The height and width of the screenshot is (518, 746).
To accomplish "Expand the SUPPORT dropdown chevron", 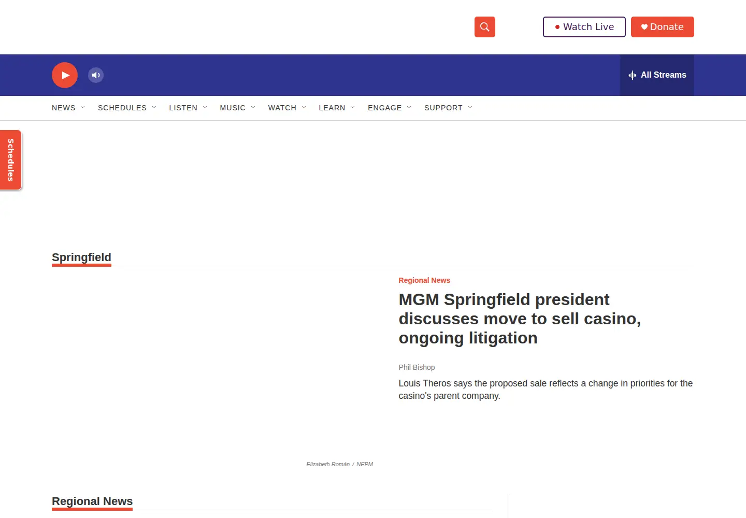I will point(470,107).
